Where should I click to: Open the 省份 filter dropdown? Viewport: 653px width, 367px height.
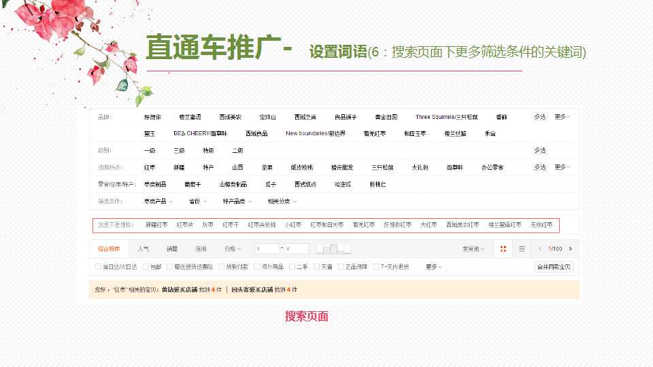197,201
